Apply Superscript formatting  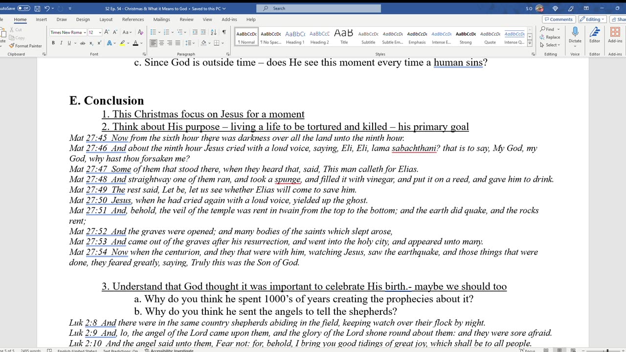click(99, 43)
